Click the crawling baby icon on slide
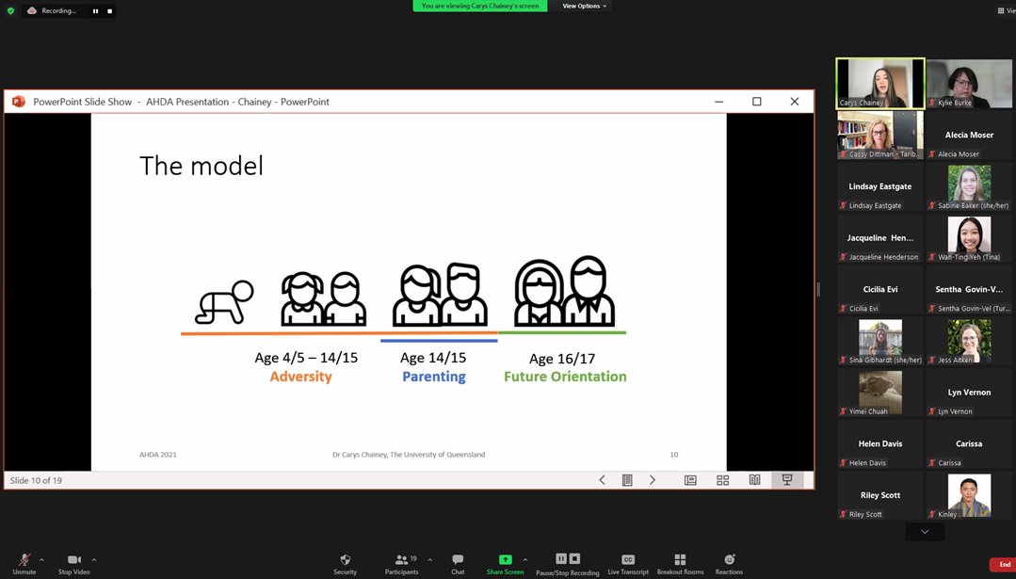Viewport: 1016px width, 579px height. click(x=224, y=302)
